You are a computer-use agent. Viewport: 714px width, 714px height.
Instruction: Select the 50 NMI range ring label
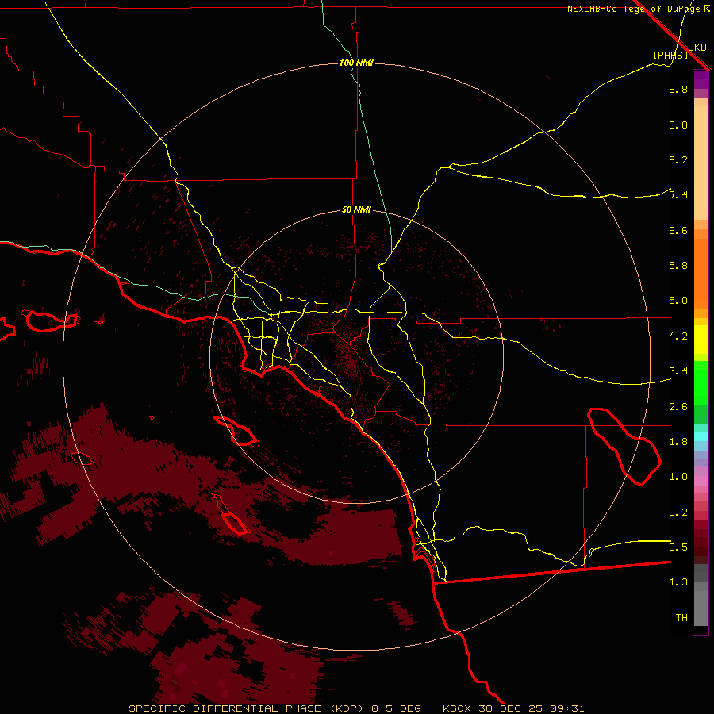[x=356, y=210]
